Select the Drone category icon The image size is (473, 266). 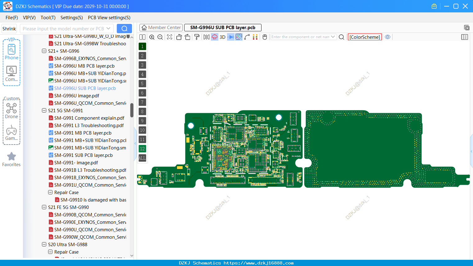point(11,111)
